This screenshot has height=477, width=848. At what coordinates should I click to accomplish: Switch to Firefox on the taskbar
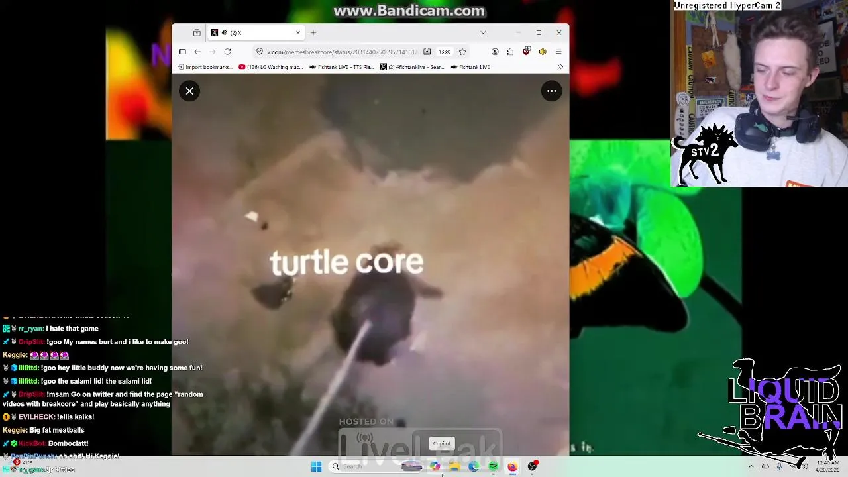(512, 466)
